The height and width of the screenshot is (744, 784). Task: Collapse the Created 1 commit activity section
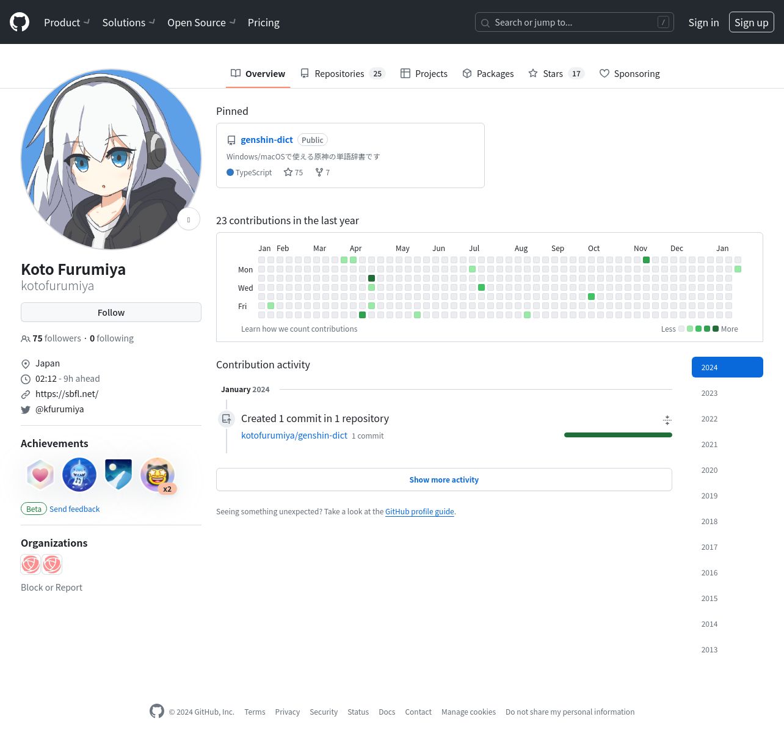point(667,420)
